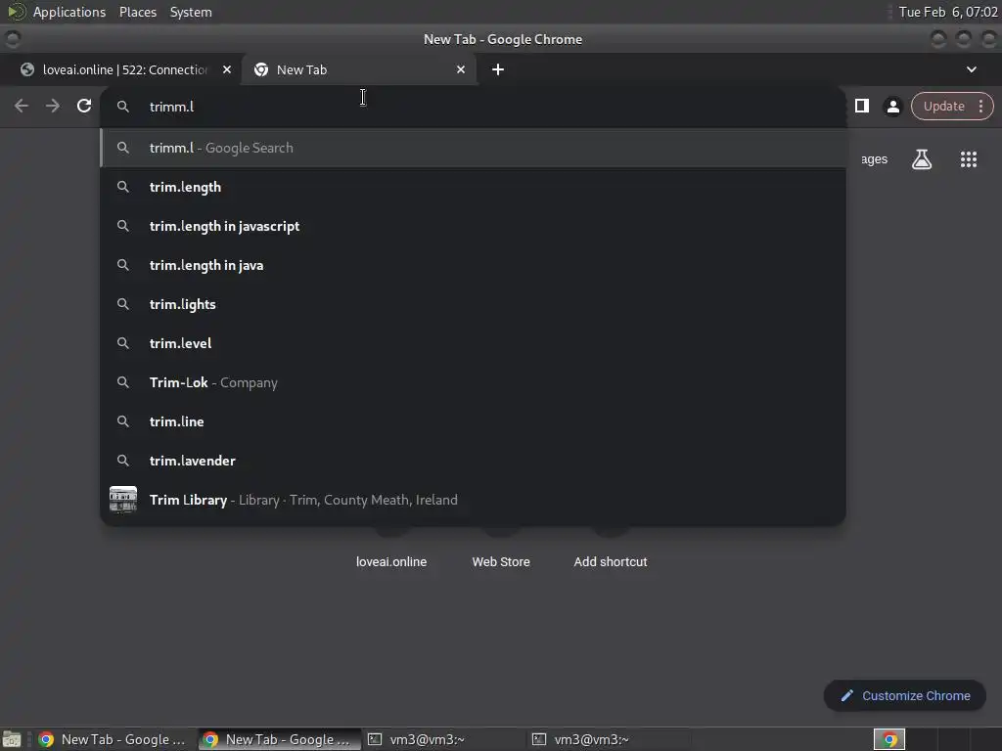The height and width of the screenshot is (751, 1002).
Task: Go back with the left arrow
Action: click(x=22, y=106)
